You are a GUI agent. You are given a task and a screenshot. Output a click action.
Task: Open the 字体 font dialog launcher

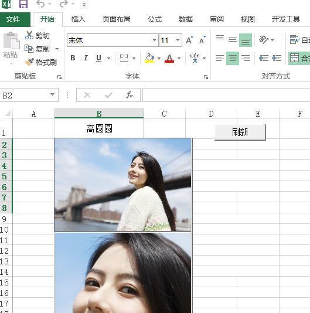click(206, 77)
